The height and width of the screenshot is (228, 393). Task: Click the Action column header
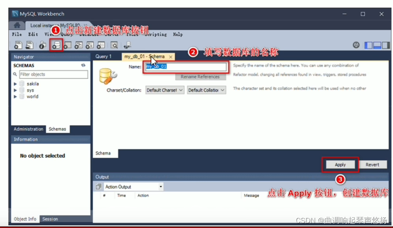(x=143, y=196)
